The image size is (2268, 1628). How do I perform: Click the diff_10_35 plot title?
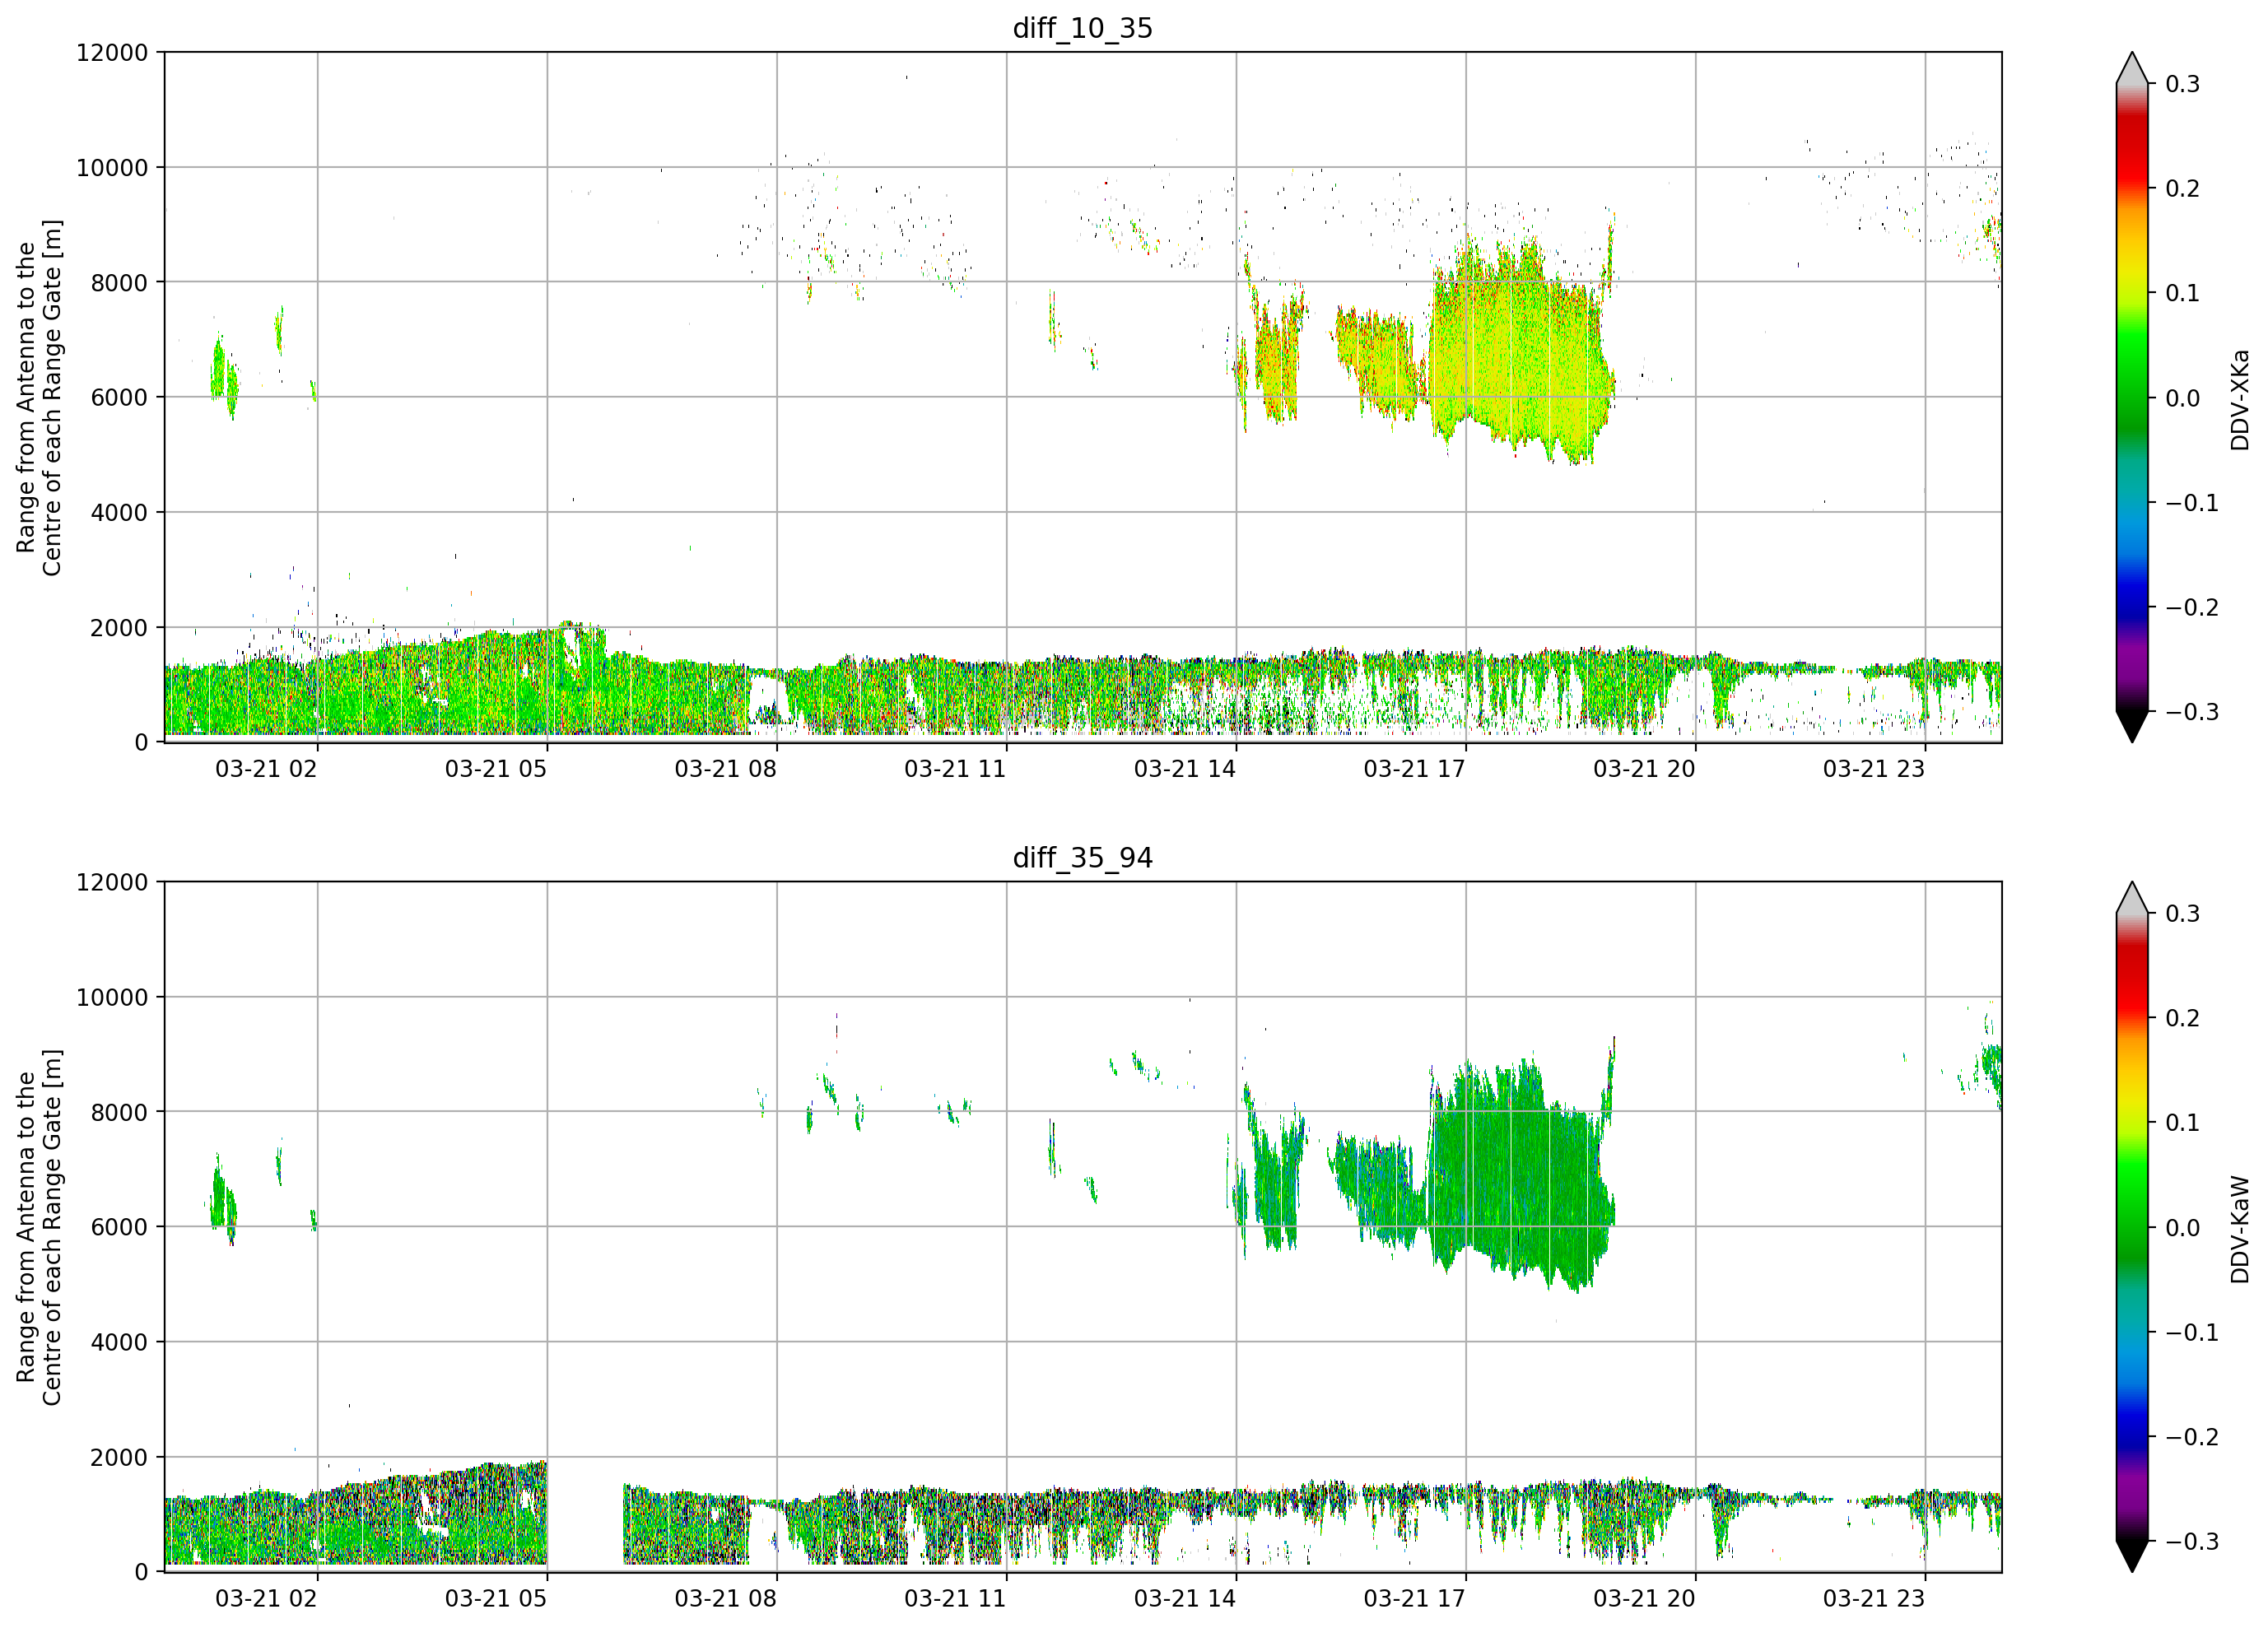[1083, 28]
